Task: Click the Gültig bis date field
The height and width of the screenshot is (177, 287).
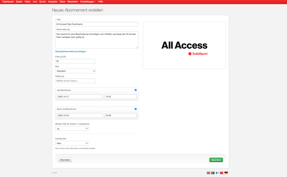Action: coord(75,81)
